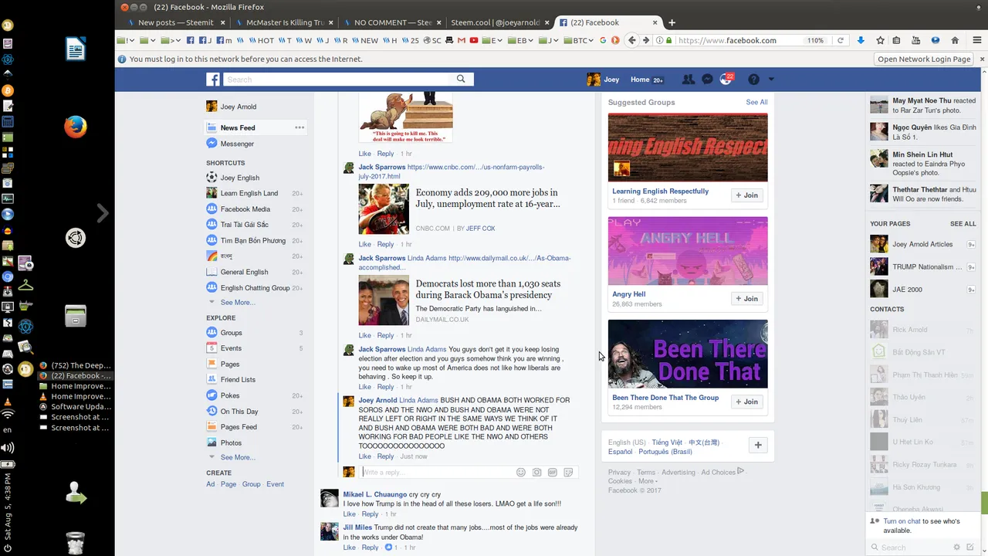Click the Write a reply text box
The width and height of the screenshot is (988, 556).
tap(436, 472)
